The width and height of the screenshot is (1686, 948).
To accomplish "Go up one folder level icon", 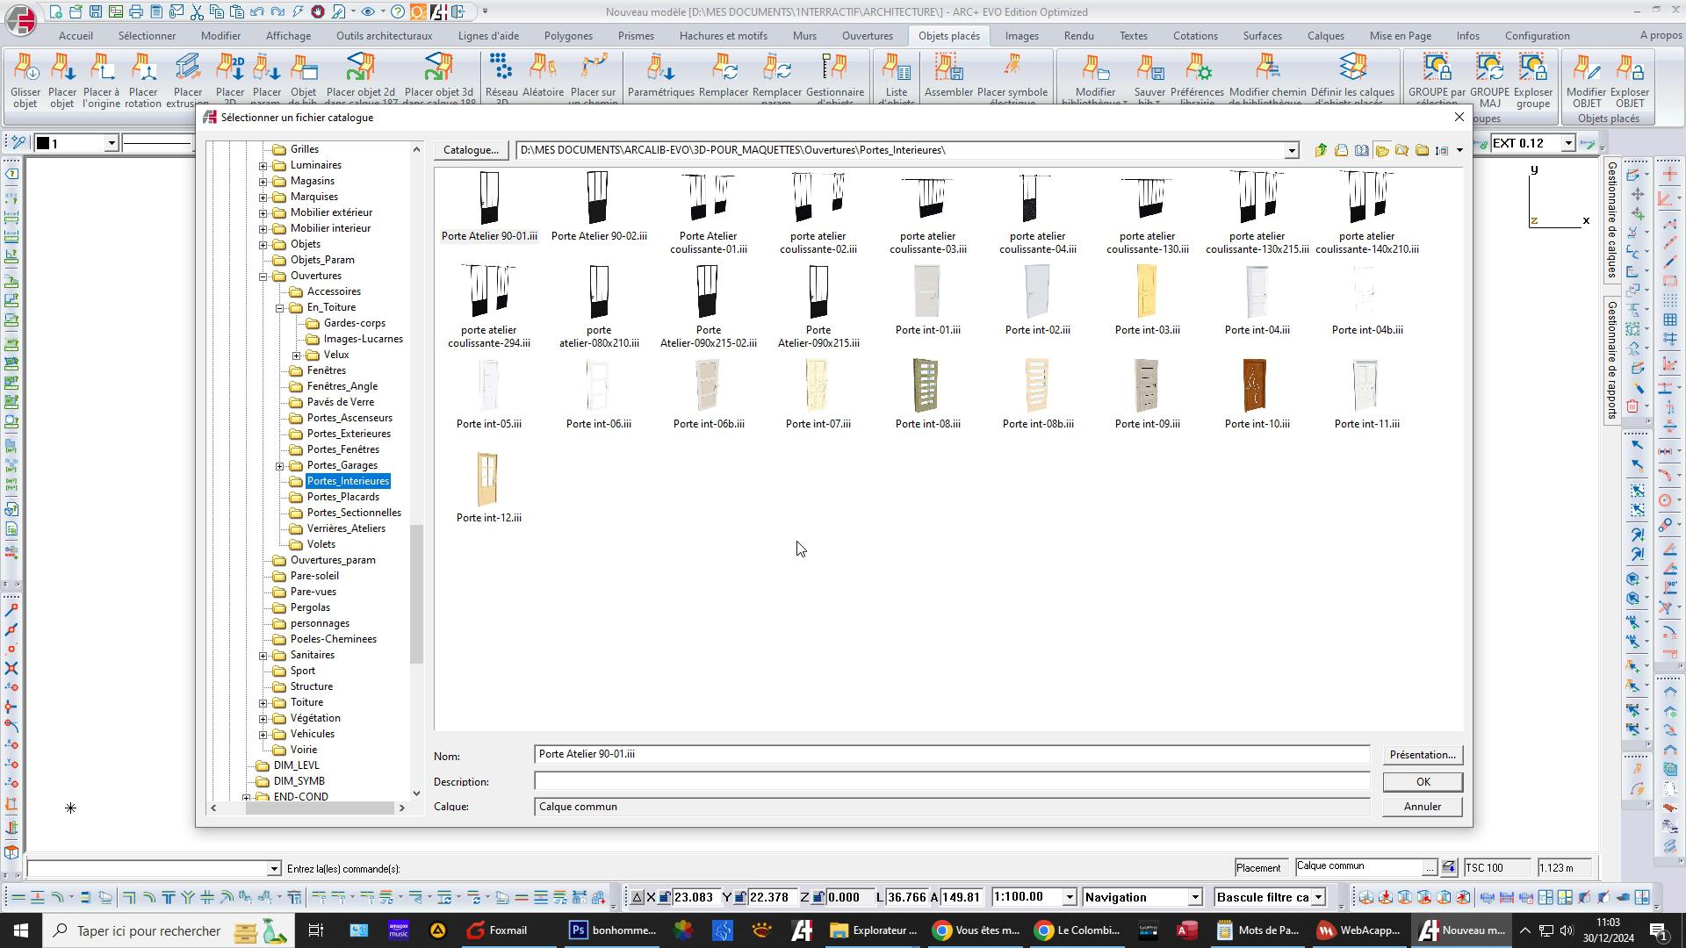I will click(1321, 150).
